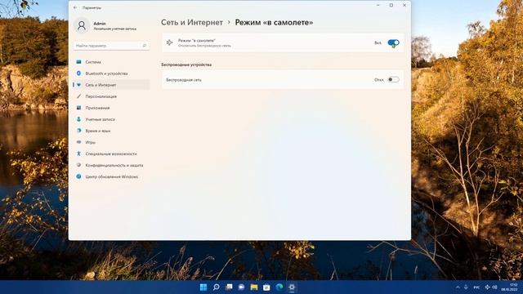Click the «Найти параметр» search field
Viewport: 523px width, 294px height.
coord(111,46)
